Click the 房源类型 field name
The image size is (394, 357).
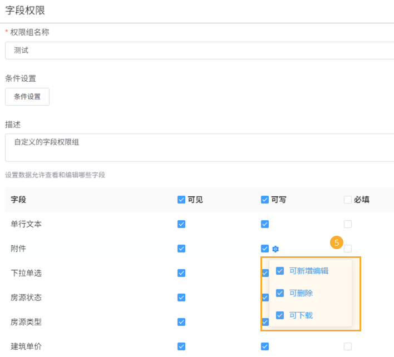click(x=26, y=322)
